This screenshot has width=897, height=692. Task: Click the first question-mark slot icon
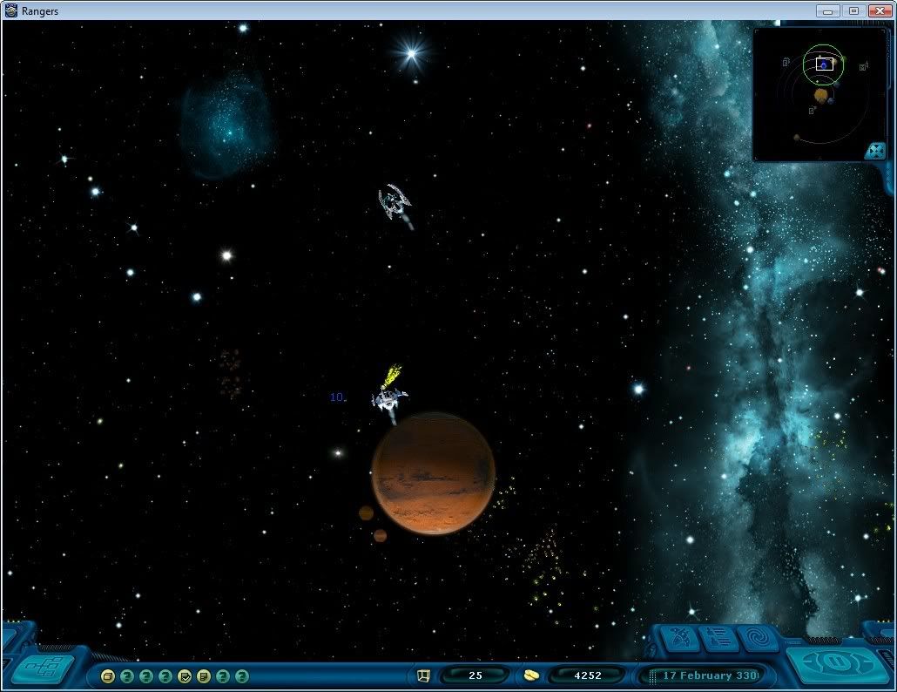pyautogui.click(x=127, y=676)
